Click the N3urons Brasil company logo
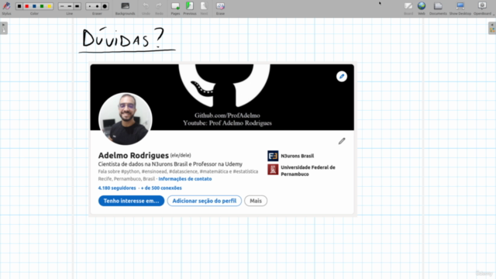The height and width of the screenshot is (279, 496). [x=273, y=156]
